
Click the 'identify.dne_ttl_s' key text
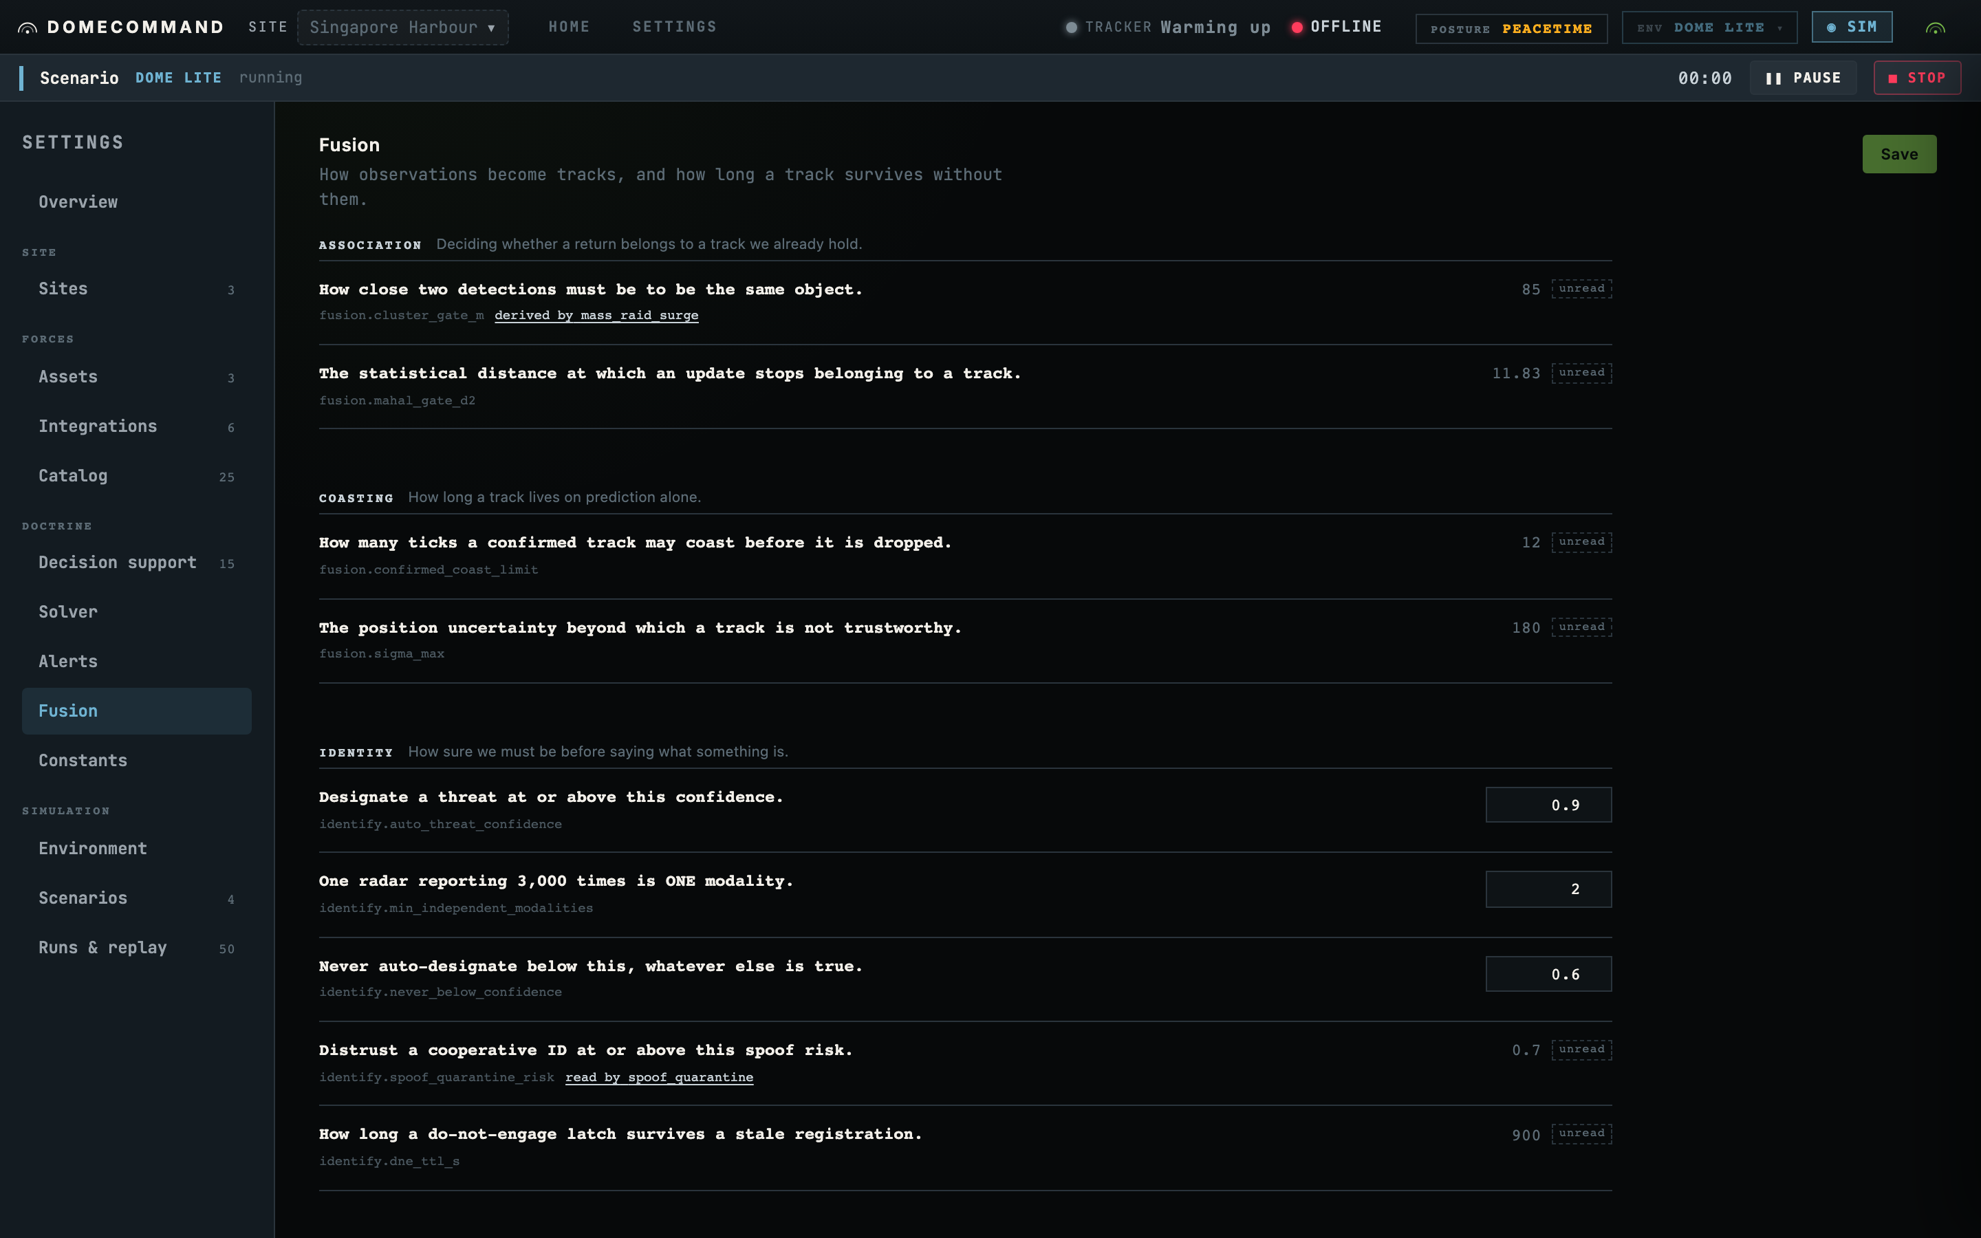[389, 1162]
